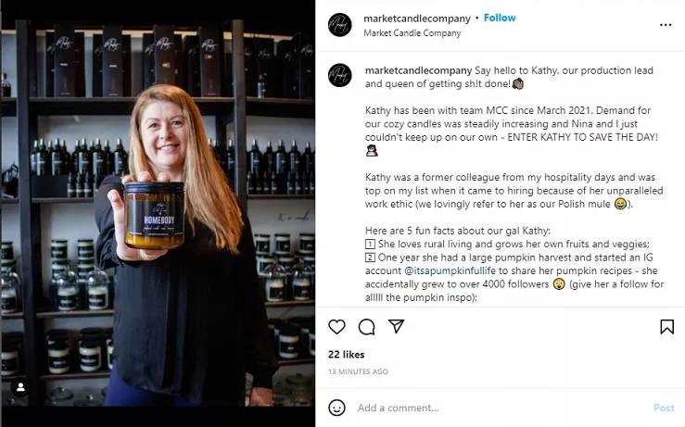Viewport: 685px width, 427px height.
Task: Click the Market Candle Company display name
Action: (412, 33)
